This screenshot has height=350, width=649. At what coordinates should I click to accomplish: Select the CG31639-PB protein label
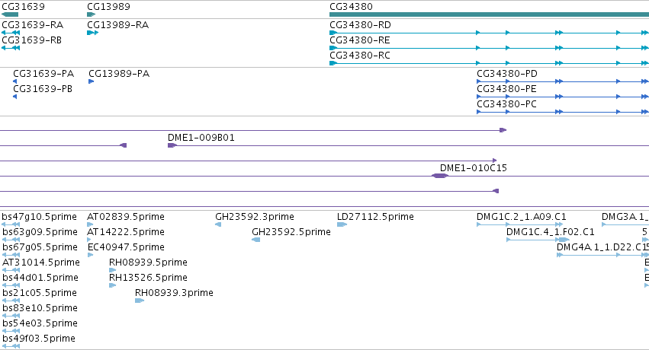coord(43,89)
